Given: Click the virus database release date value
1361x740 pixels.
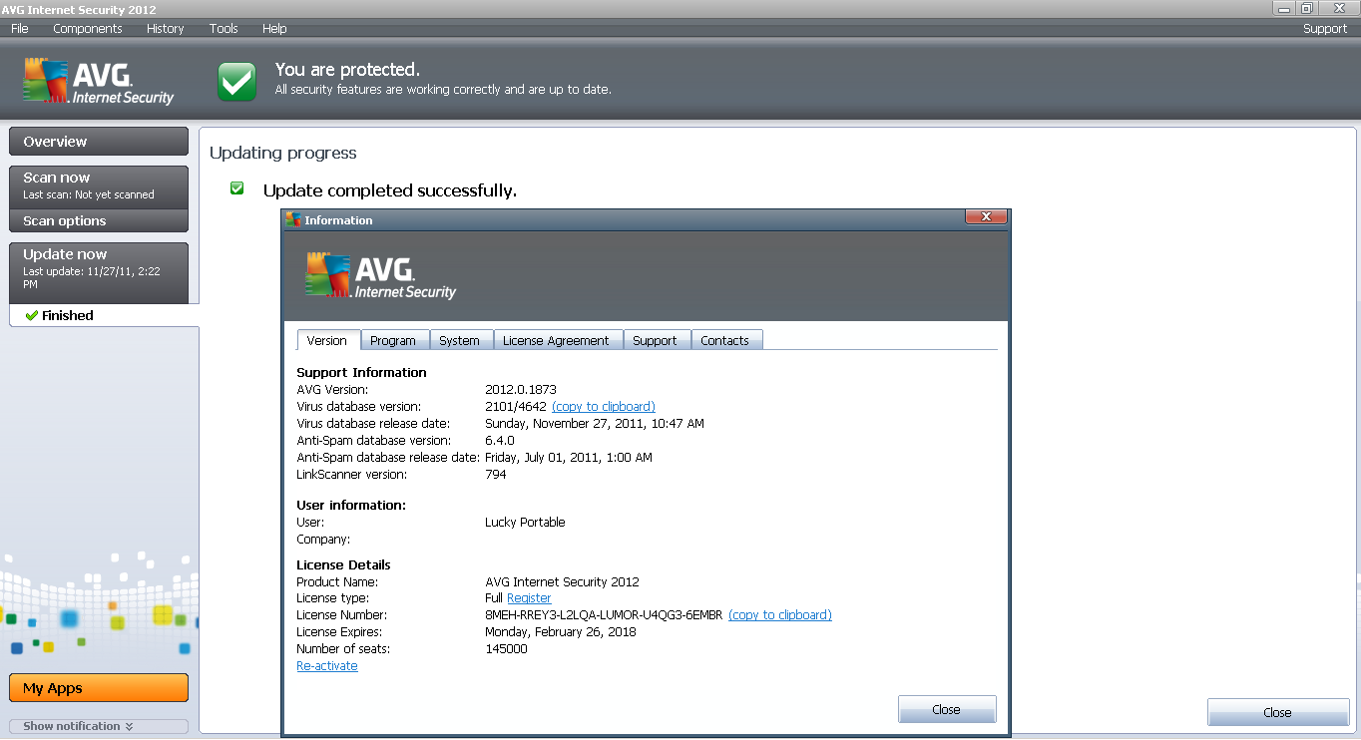Looking at the screenshot, I should pyautogui.click(x=595, y=423).
